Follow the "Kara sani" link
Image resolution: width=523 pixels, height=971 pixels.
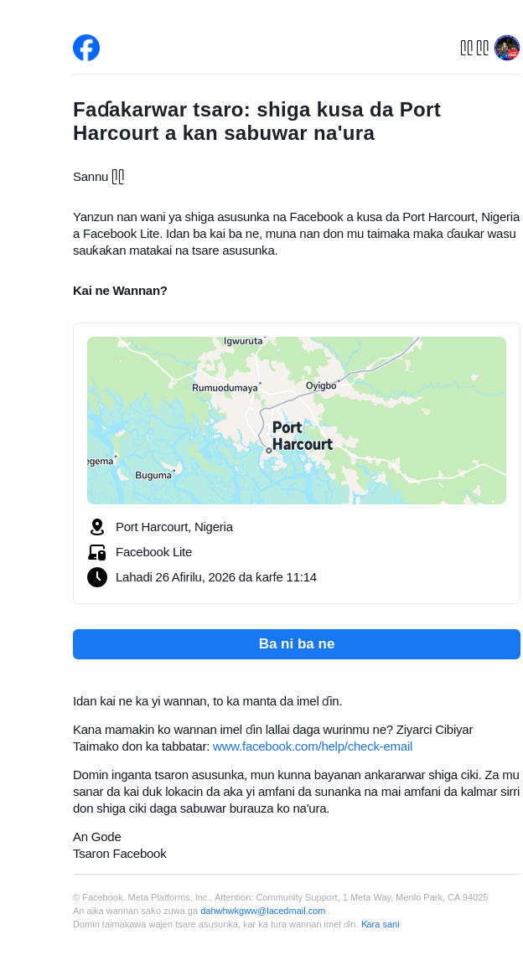point(380,924)
